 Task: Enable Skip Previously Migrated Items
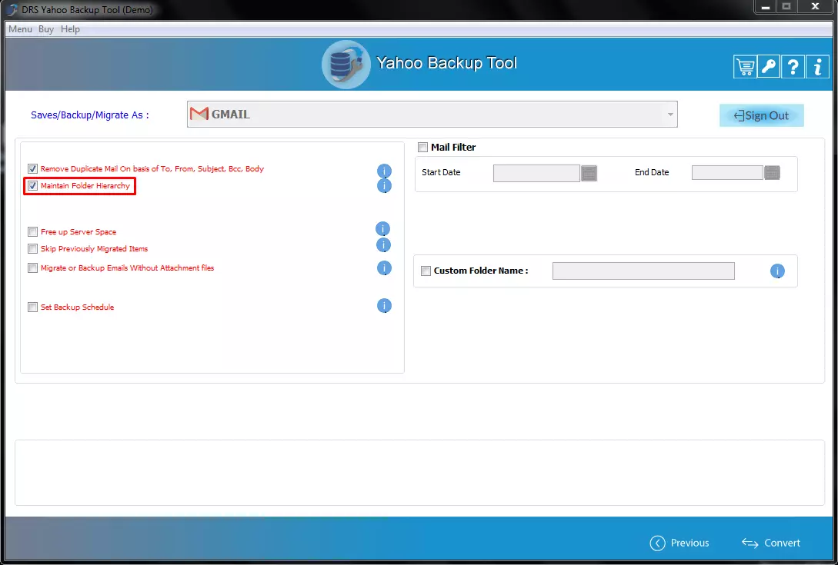pos(32,249)
